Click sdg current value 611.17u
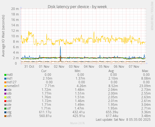 (x=45, y=112)
